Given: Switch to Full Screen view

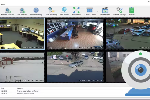Looking at the screenshot, I should pyautogui.click(x=76, y=11).
